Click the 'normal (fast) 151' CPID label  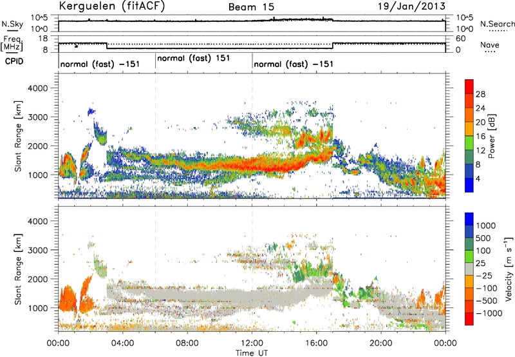[194, 58]
